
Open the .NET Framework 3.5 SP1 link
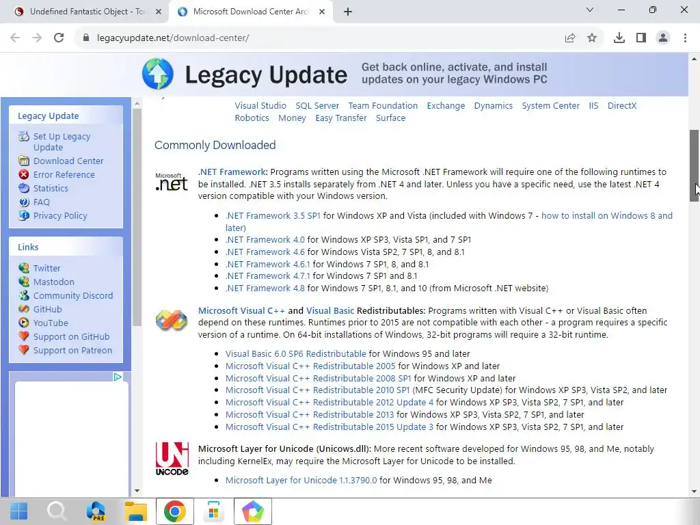click(273, 215)
